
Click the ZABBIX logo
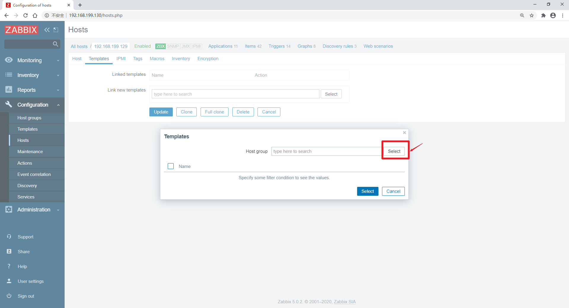pos(21,30)
